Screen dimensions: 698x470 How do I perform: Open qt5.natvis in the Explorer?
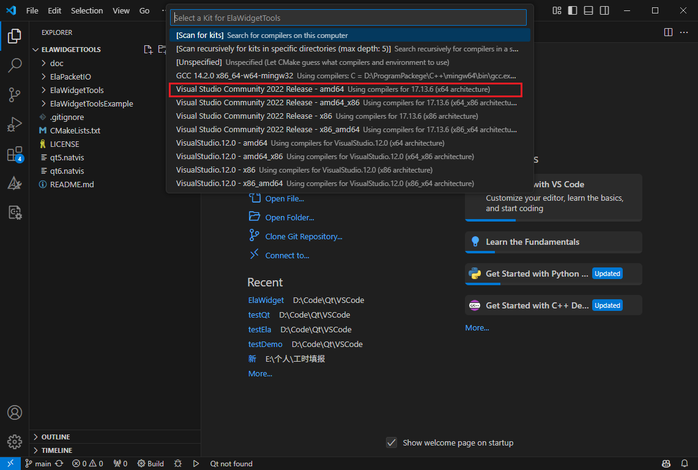point(115,157)
